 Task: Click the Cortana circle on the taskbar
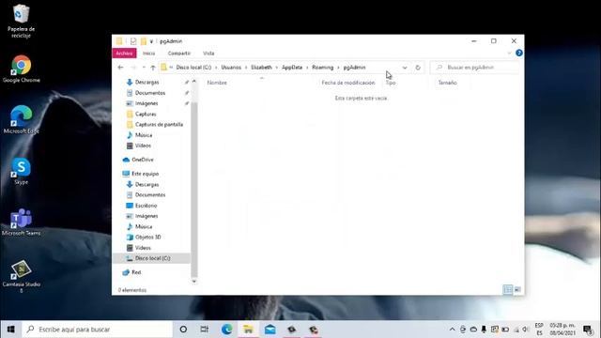point(183,330)
